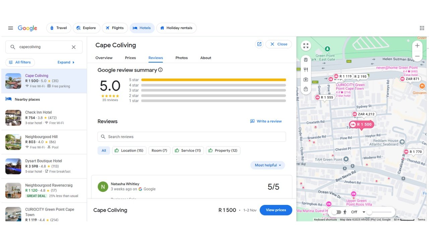This screenshot has height=241, width=429.
Task: Select the R 1 119 map price pin
Action: coord(343,76)
